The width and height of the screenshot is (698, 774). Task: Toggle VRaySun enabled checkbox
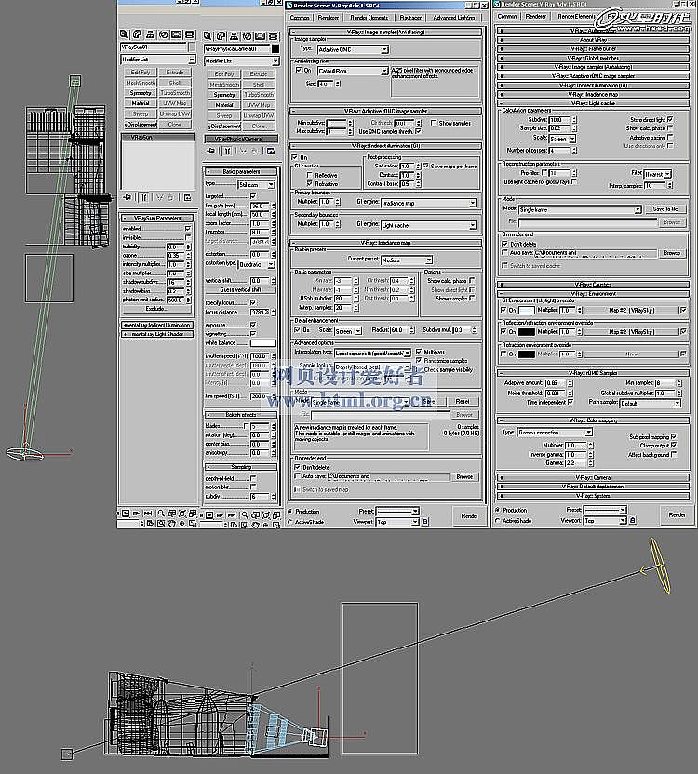point(188,229)
